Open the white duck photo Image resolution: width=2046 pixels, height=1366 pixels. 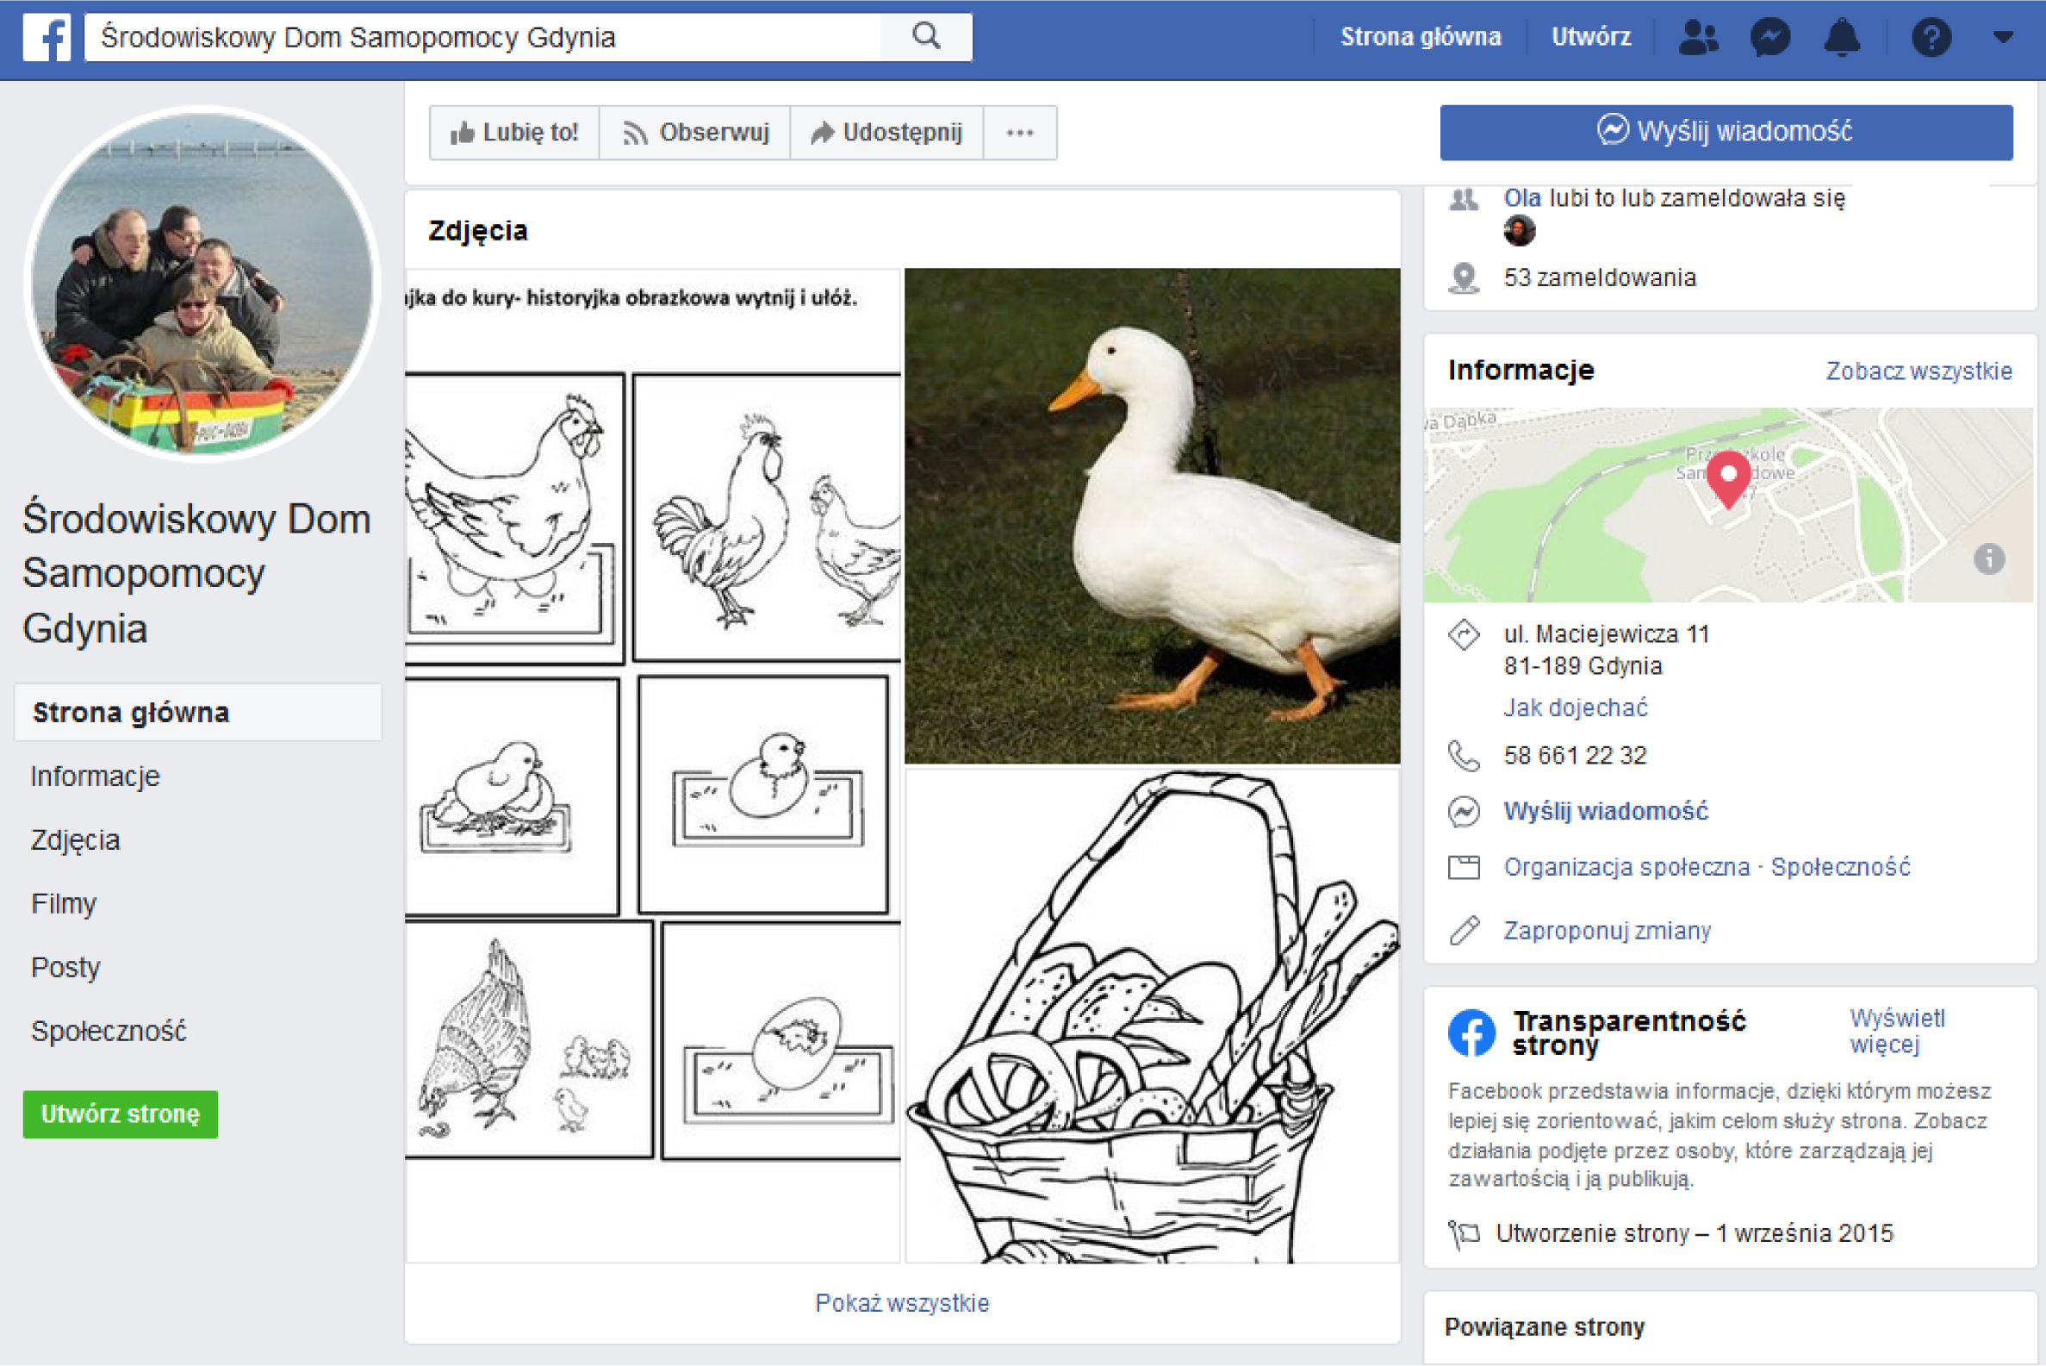point(1152,515)
